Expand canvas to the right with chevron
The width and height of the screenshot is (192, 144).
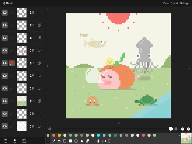(190, 68)
